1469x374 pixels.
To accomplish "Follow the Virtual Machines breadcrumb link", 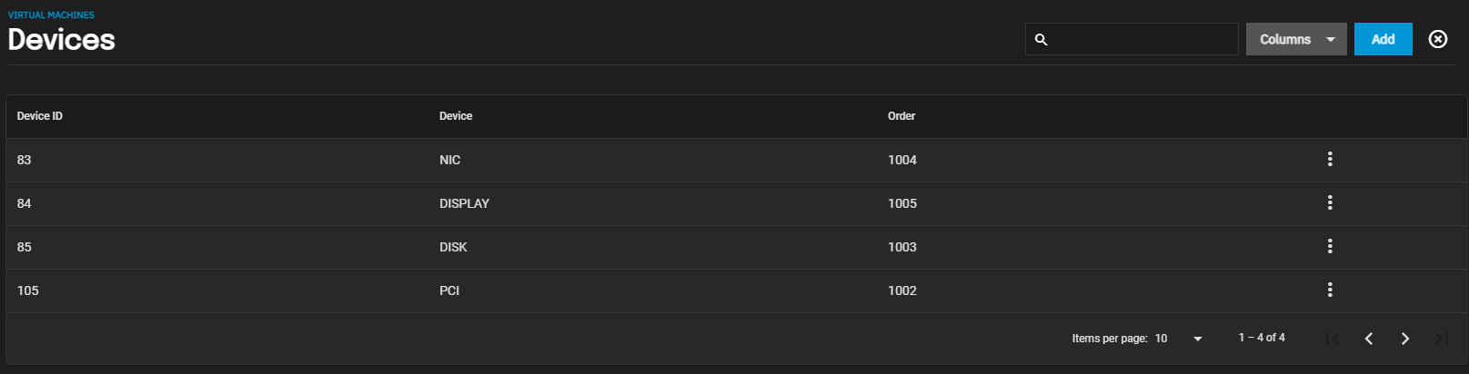I will pyautogui.click(x=51, y=15).
